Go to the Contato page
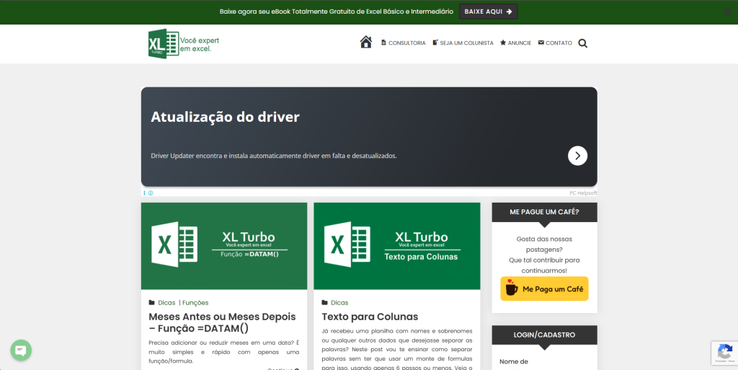738x370 pixels. pyautogui.click(x=555, y=43)
